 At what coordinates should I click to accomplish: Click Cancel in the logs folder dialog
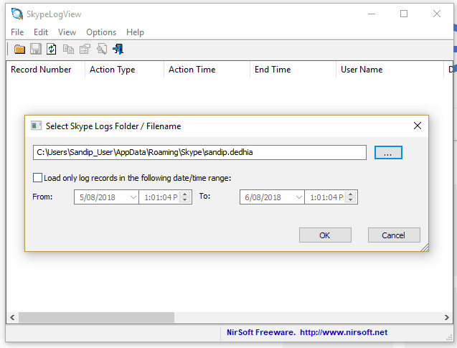point(394,235)
